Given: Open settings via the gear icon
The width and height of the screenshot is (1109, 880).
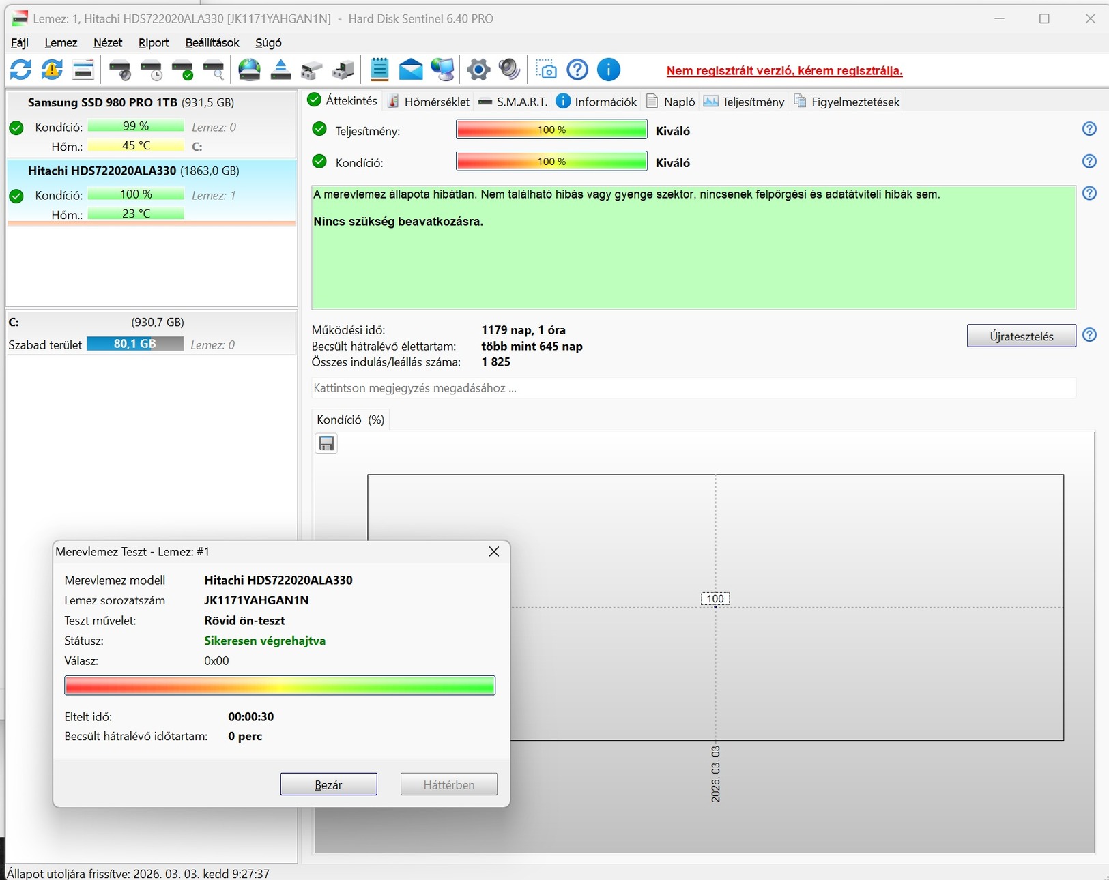Looking at the screenshot, I should tap(478, 70).
